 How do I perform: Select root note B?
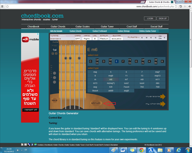click(162, 61)
